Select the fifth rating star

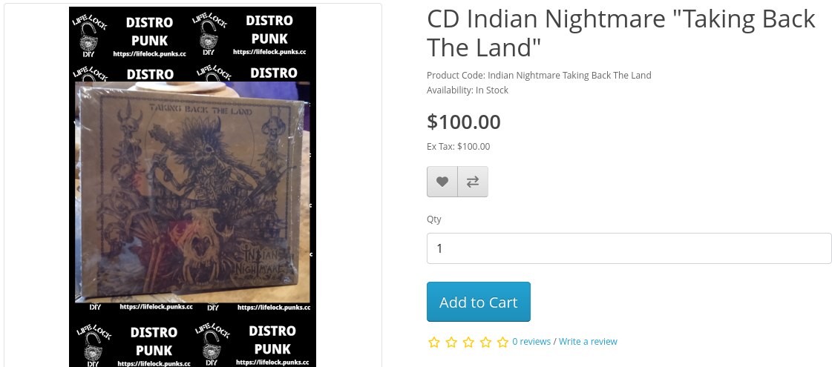(502, 342)
